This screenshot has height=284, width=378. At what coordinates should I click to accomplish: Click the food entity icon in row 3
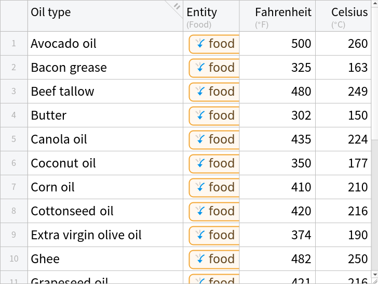(x=199, y=92)
